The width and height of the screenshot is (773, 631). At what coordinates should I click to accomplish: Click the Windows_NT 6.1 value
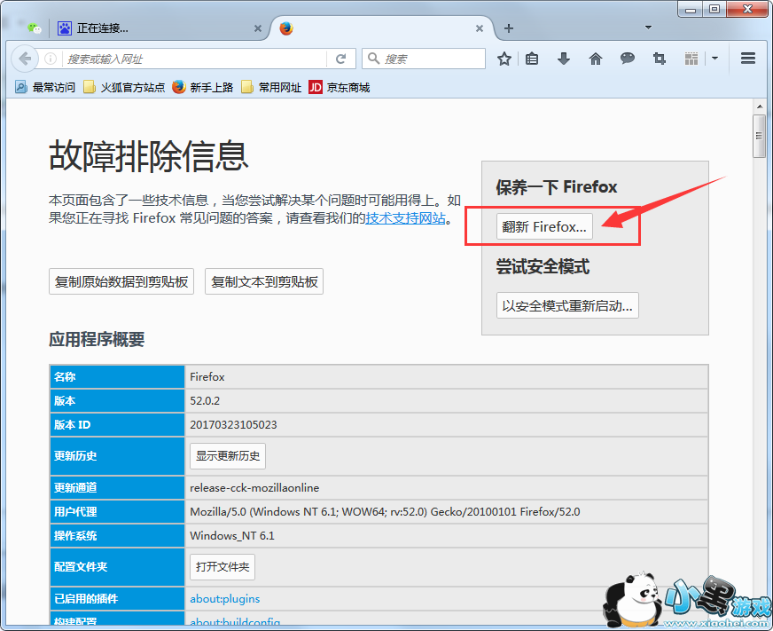(x=232, y=535)
